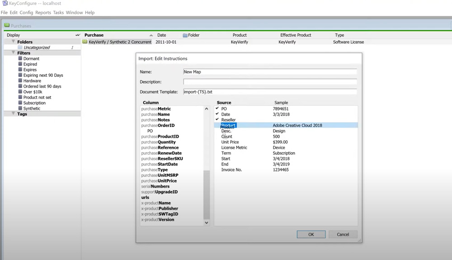Click the Ordered last 90 days filter icon
The height and width of the screenshot is (260, 452).
(x=20, y=86)
